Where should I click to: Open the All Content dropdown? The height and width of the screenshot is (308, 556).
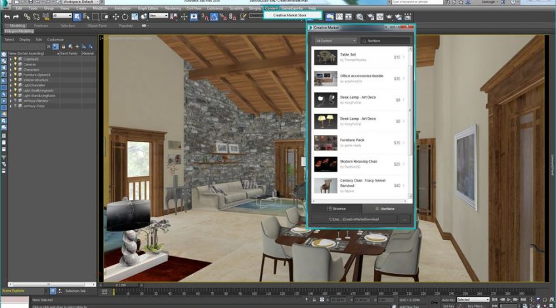[335, 41]
